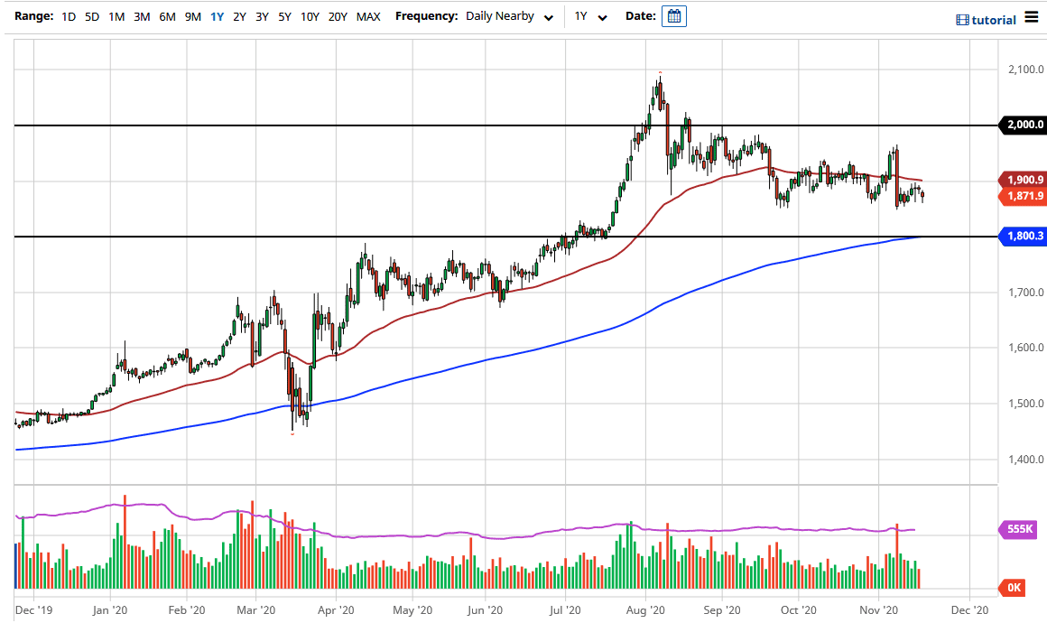Click the Mar '20 date axis label
This screenshot has height=623, width=1047.
coord(256,610)
